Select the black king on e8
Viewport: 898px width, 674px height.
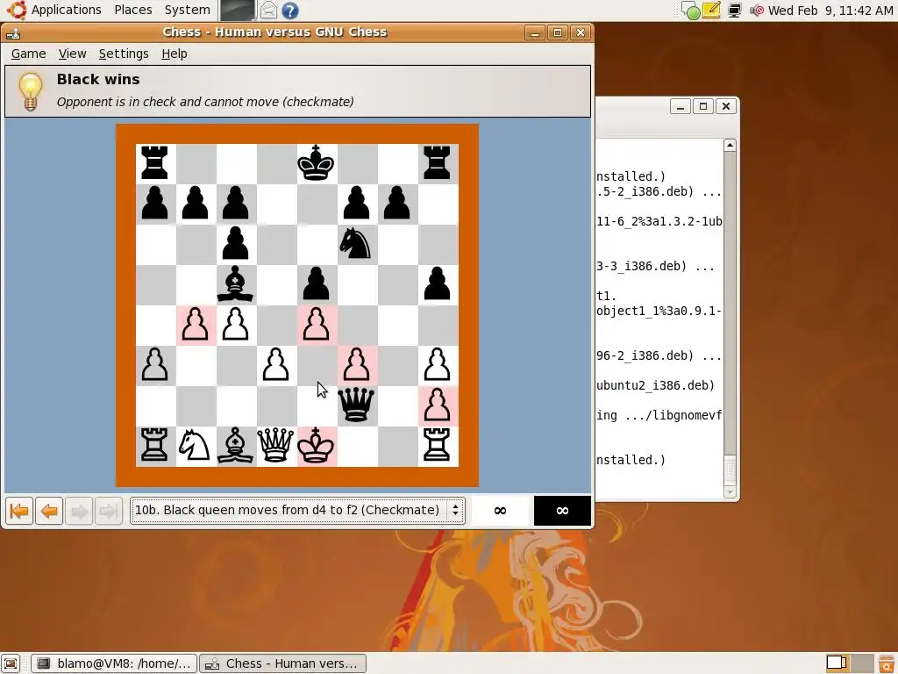point(316,163)
